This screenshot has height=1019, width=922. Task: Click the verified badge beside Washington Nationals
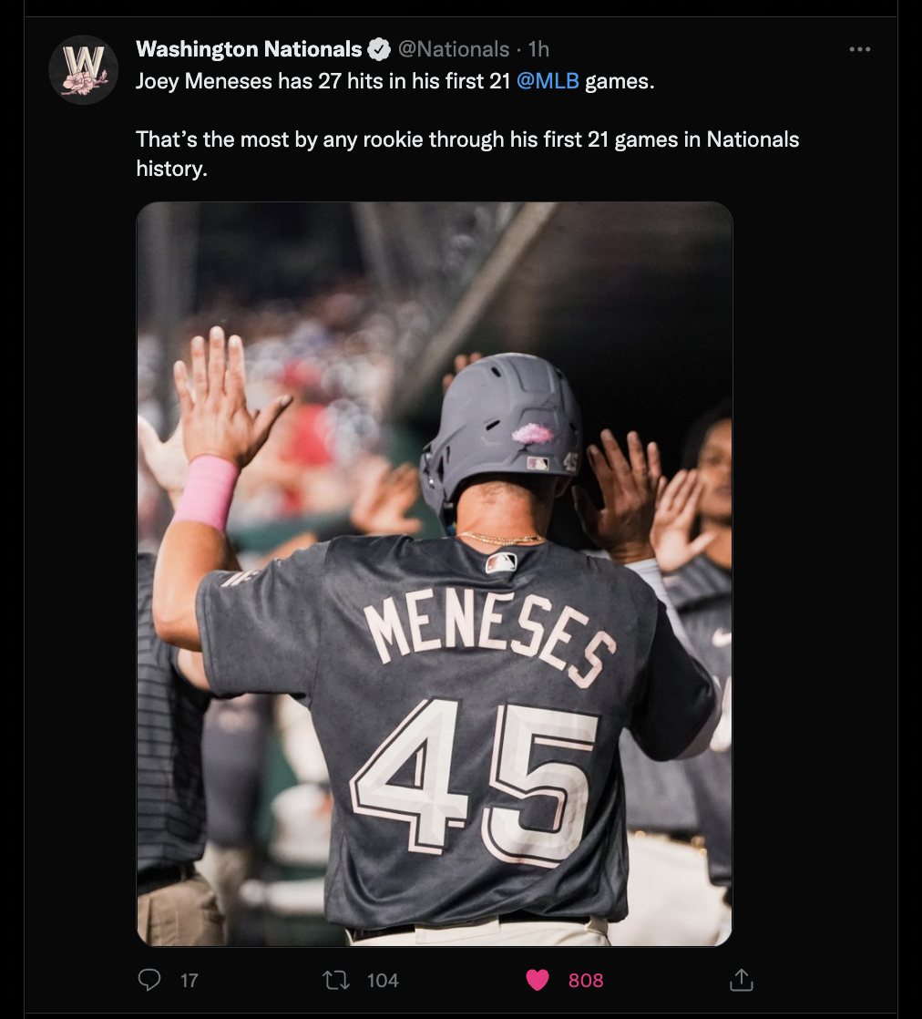[x=379, y=49]
